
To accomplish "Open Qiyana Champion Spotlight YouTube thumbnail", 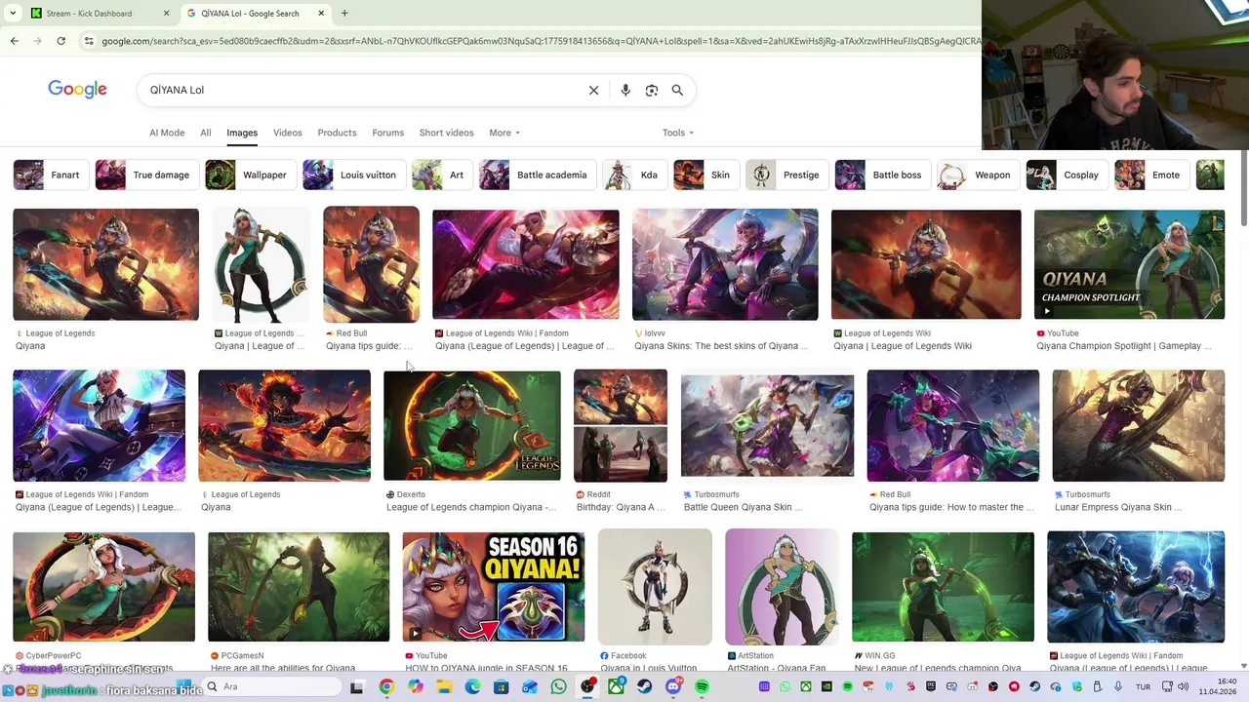I will [1129, 264].
